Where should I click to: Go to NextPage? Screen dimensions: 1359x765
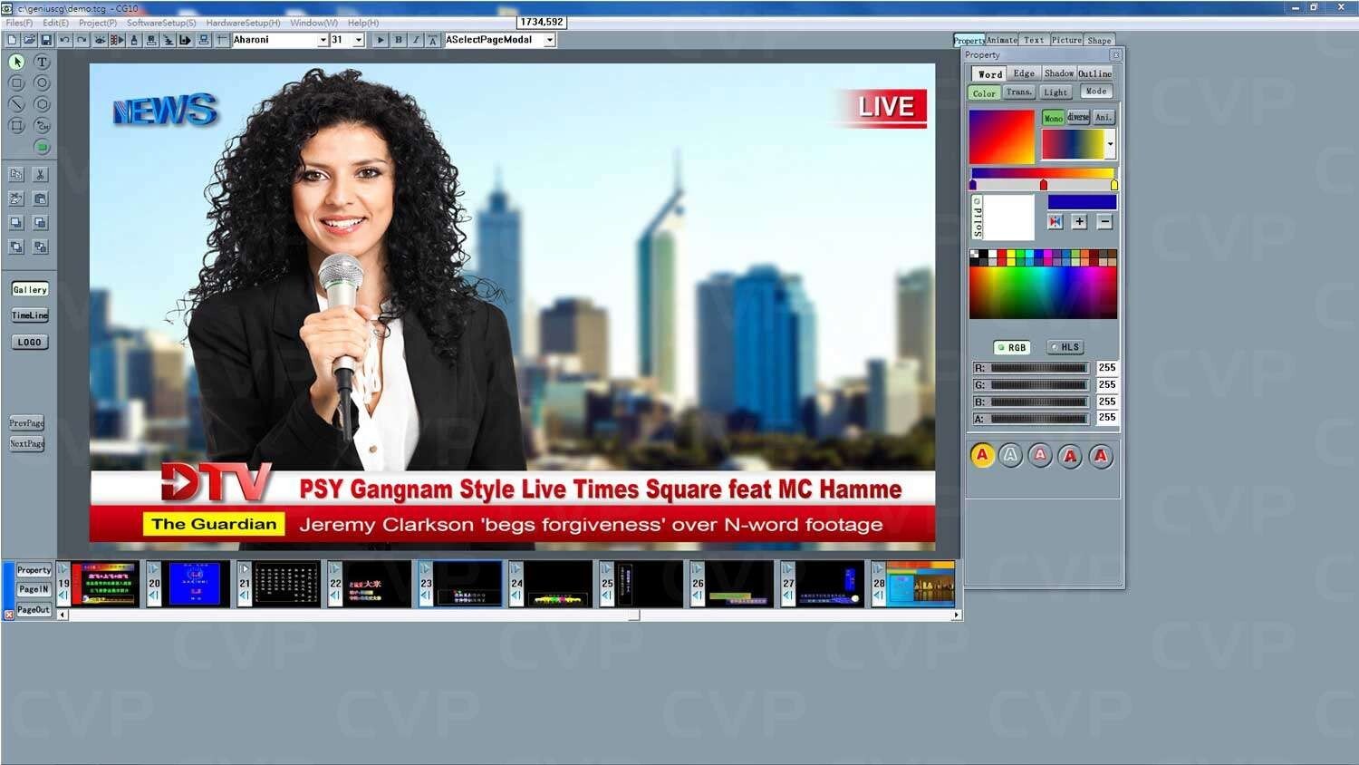click(26, 443)
